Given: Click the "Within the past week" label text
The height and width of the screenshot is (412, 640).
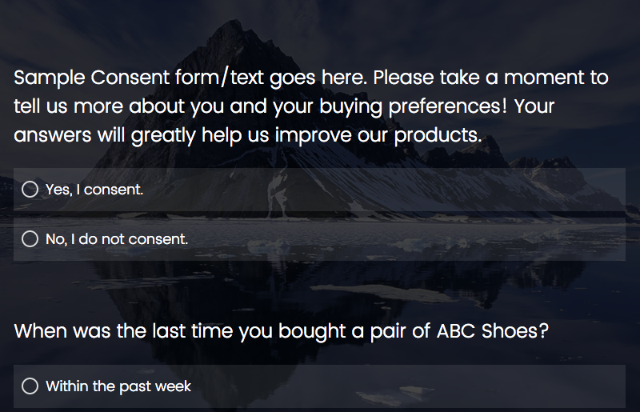Looking at the screenshot, I should pyautogui.click(x=118, y=386).
